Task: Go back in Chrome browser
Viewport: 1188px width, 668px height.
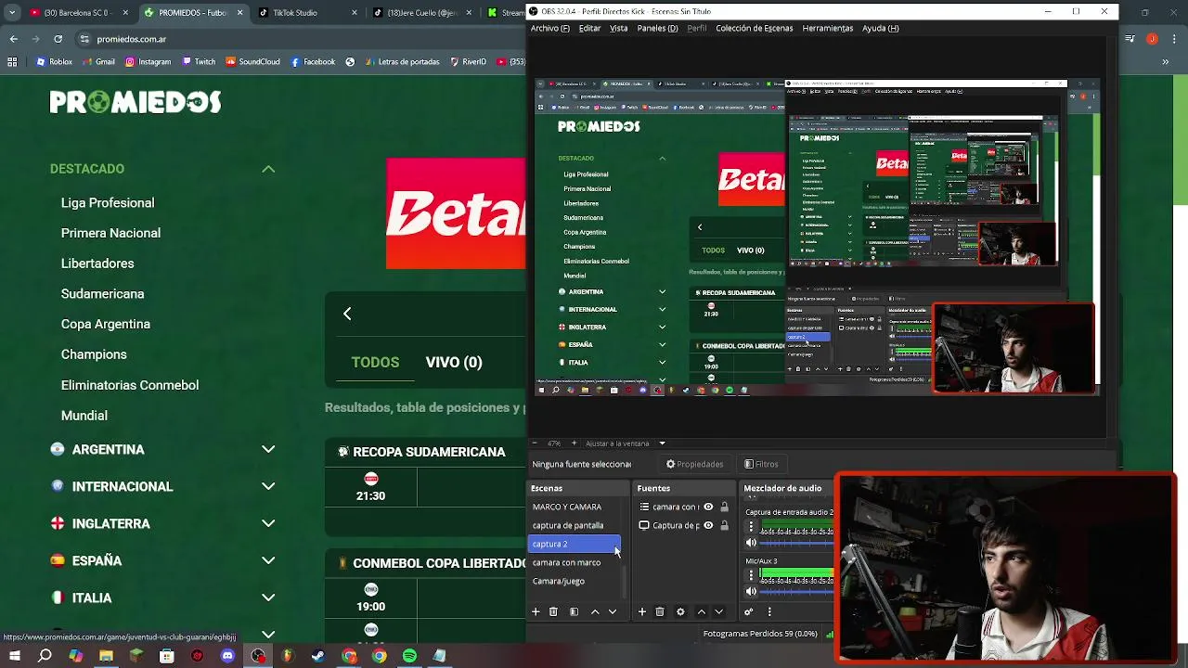Action: 13,39
